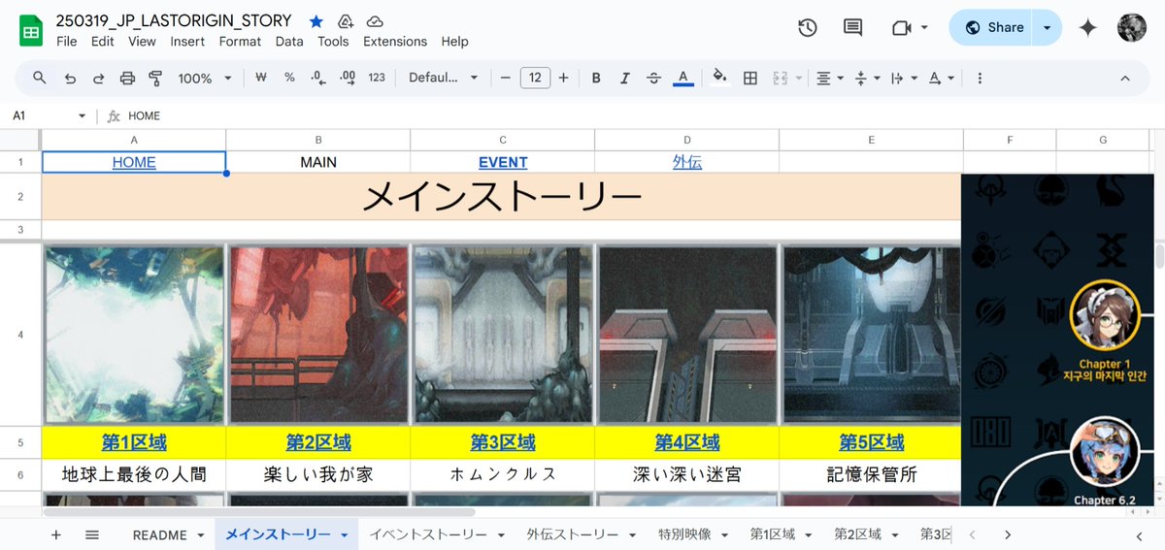Open the Gemini sparkle assistant
The width and height of the screenshot is (1165, 550).
coord(1088,28)
